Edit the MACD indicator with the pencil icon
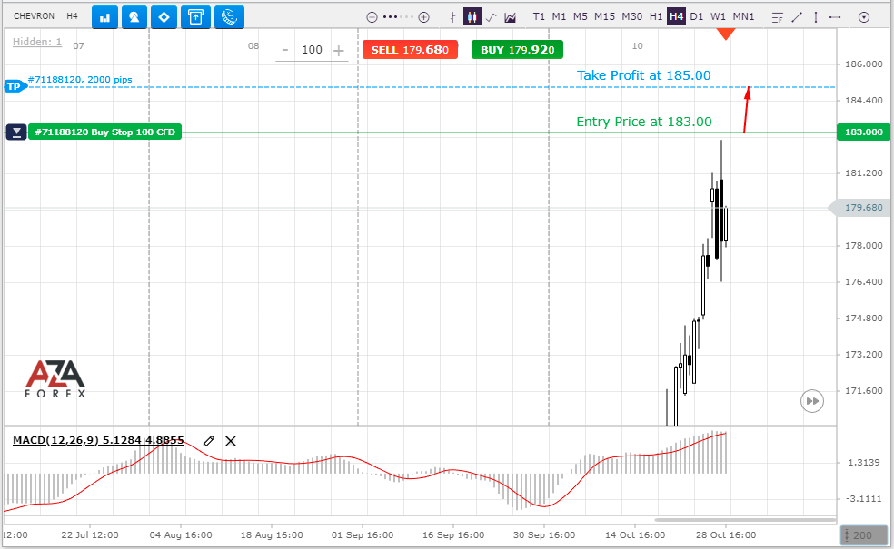894x549 pixels. (209, 441)
